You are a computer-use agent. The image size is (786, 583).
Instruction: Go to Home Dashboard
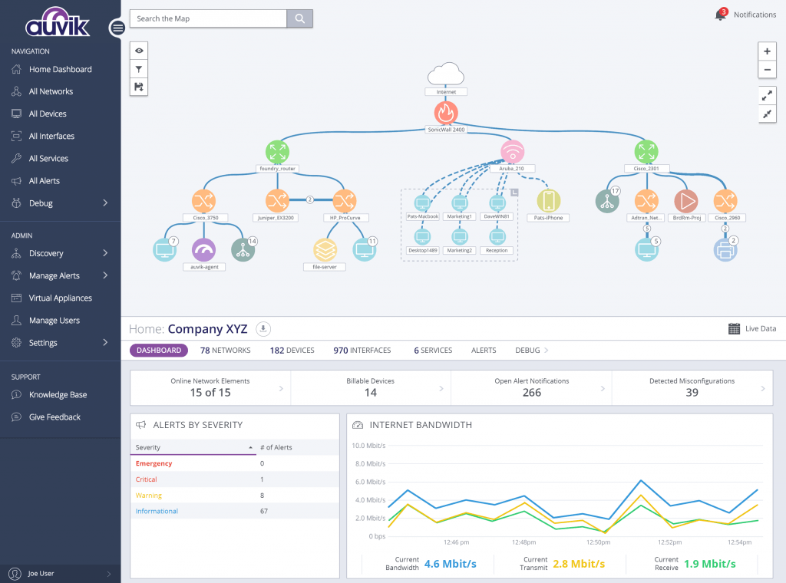[x=60, y=69]
